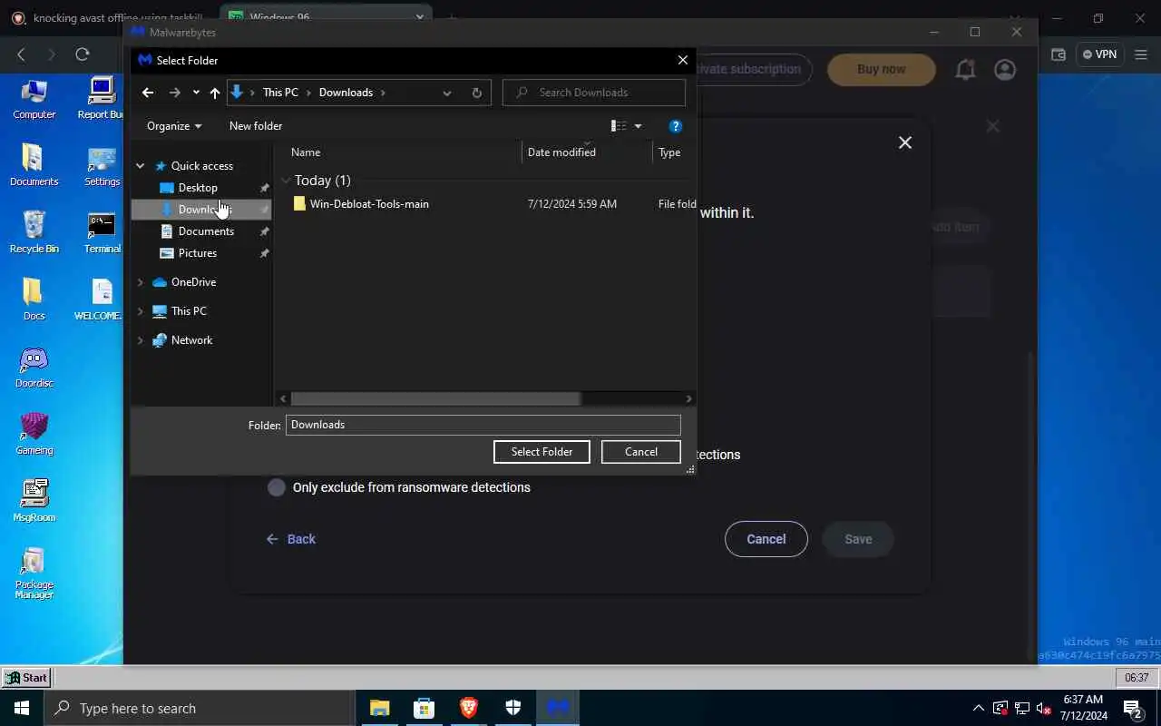Screen dimensions: 1161x726
Task: Open recent locations dropdown arrow
Action: pos(196,93)
